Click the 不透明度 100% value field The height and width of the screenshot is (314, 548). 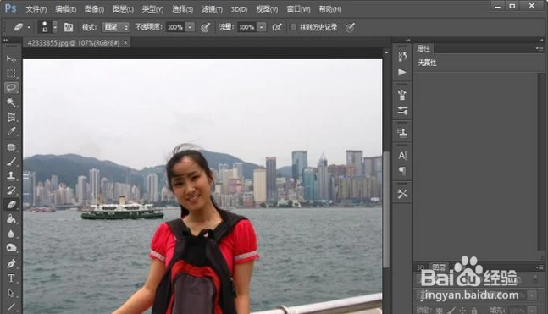tap(175, 27)
